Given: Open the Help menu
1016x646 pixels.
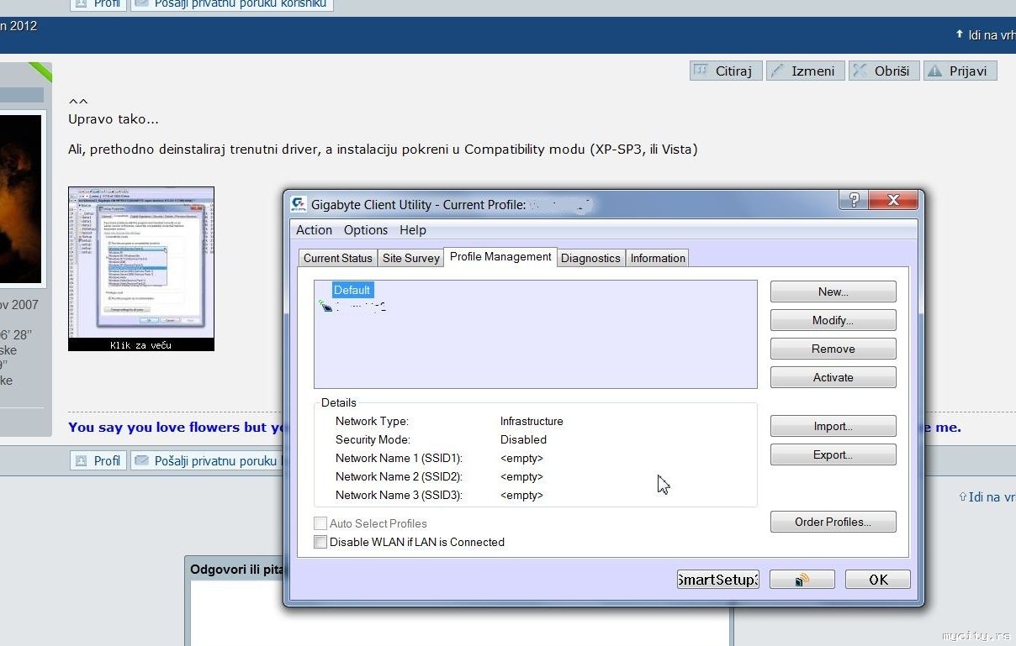Looking at the screenshot, I should pyautogui.click(x=413, y=230).
